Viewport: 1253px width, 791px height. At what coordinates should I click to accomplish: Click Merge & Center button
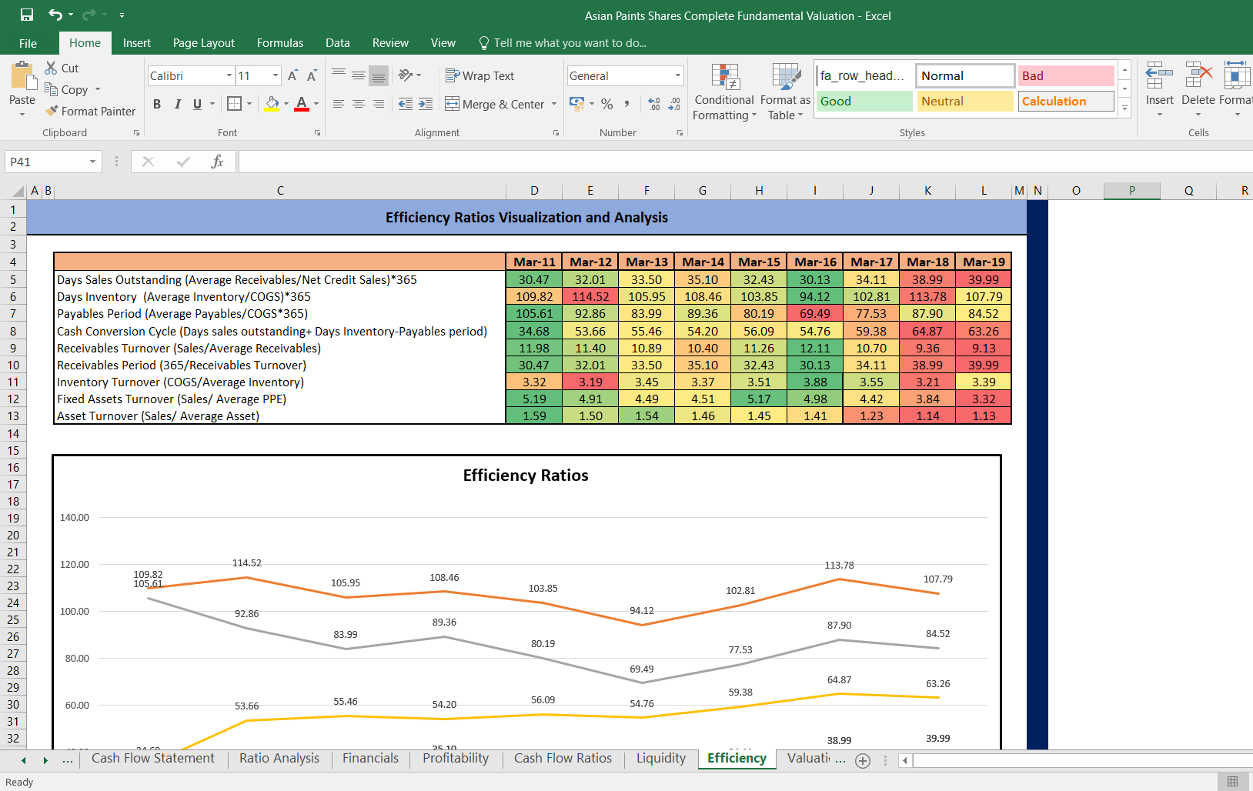[x=495, y=104]
